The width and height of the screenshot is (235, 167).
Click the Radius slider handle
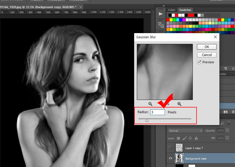147,120
